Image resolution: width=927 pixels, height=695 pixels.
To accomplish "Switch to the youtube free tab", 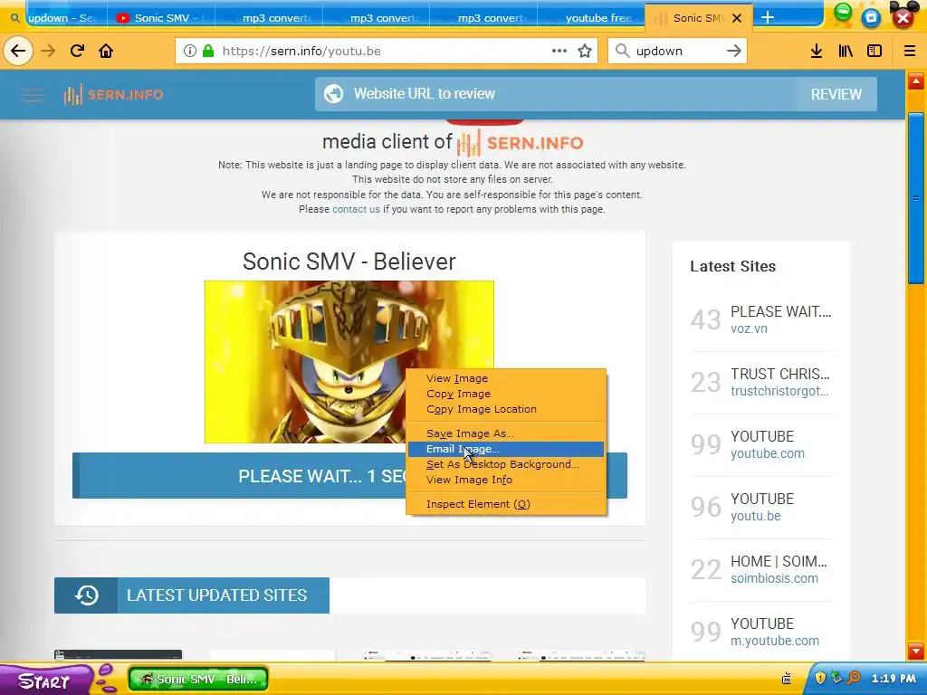I will (591, 18).
